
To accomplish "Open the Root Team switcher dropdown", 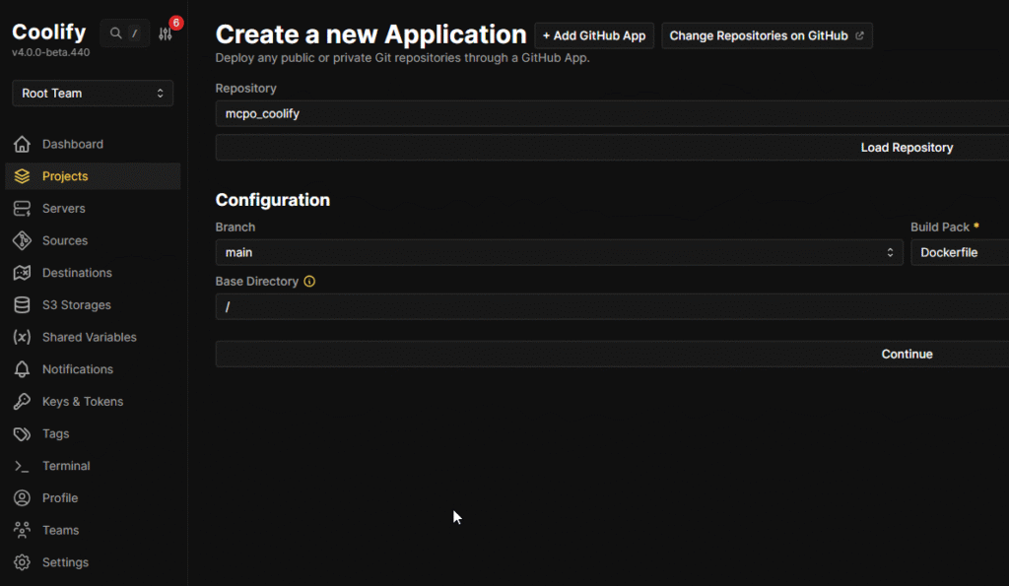I will pyautogui.click(x=93, y=94).
